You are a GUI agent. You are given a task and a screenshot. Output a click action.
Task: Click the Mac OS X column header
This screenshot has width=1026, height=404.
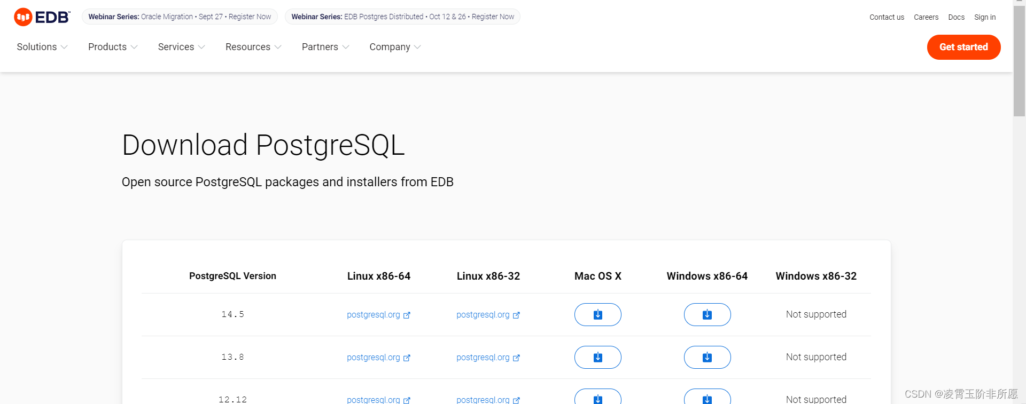pyautogui.click(x=597, y=276)
